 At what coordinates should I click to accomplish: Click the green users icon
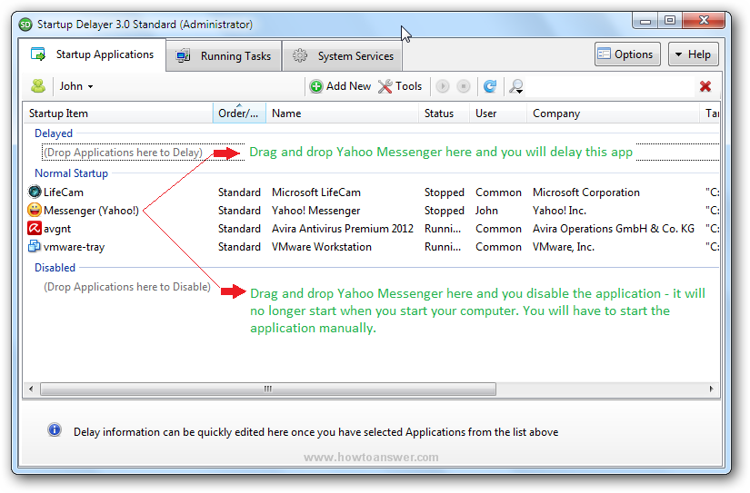pyautogui.click(x=38, y=86)
